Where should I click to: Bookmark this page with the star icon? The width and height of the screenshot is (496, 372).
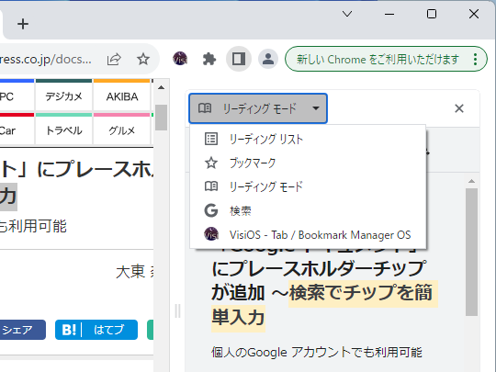click(143, 59)
